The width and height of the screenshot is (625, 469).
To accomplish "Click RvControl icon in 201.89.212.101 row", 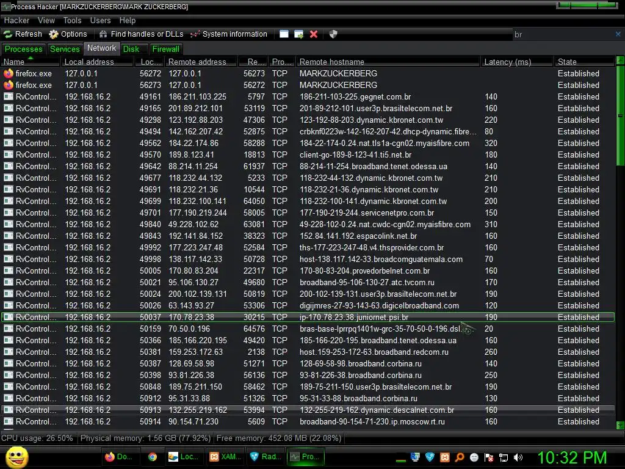I will 9,108.
